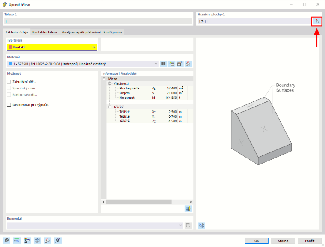Click the Kontakt type color swatch
Image resolution: width=325 pixels, height=247 pixels.
tap(10, 47)
